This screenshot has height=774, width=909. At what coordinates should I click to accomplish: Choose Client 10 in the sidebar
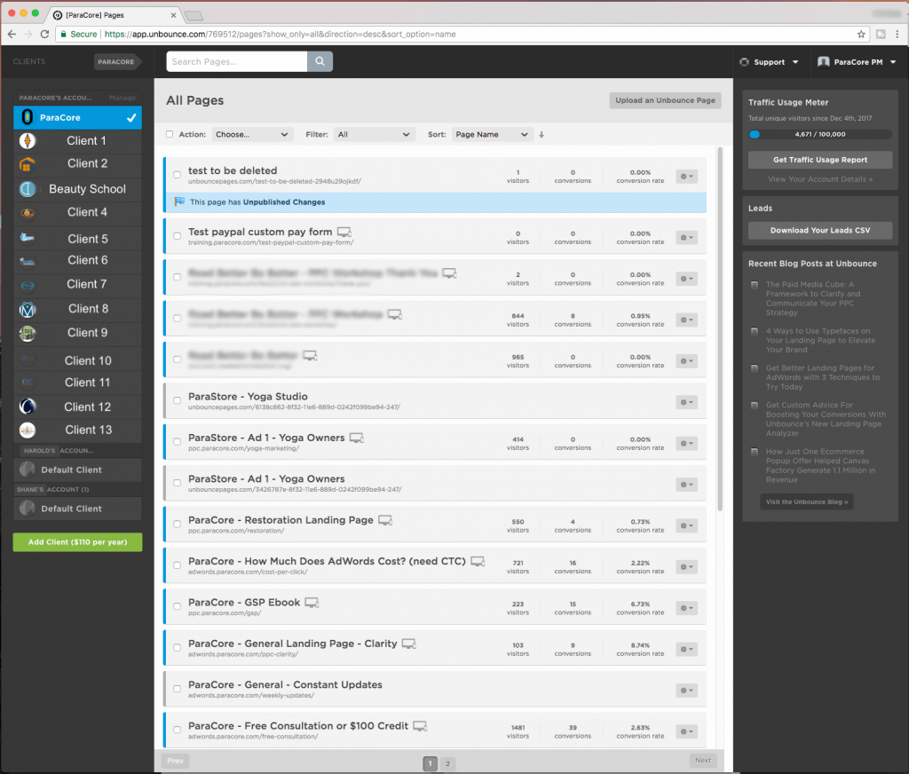tap(78, 360)
